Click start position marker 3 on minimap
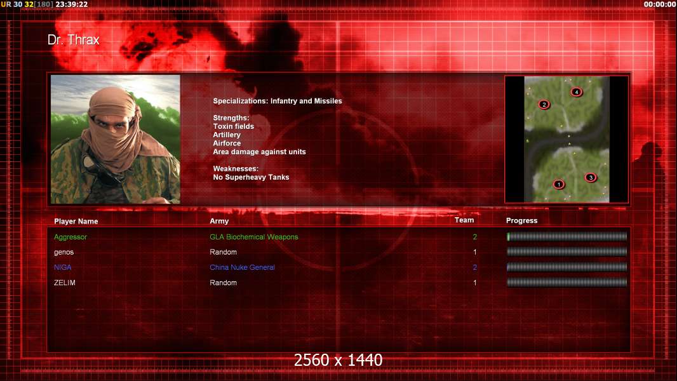677x381 pixels. coord(591,177)
